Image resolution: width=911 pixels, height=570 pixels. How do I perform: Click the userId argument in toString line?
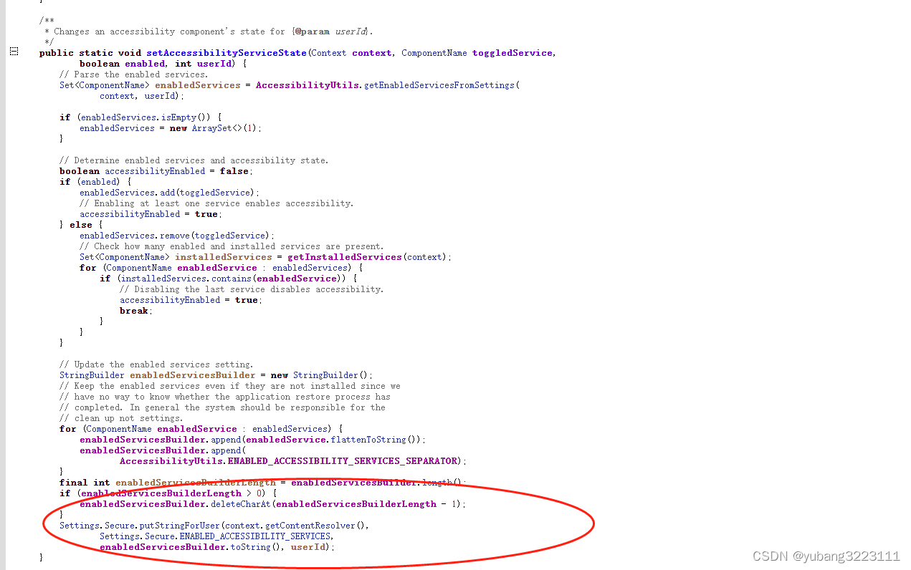[x=307, y=546]
